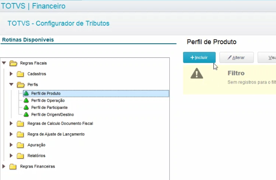The image size is (276, 180).
Task: Select Regra de Ajuste de Lançamento label
Action: pyautogui.click(x=56, y=134)
